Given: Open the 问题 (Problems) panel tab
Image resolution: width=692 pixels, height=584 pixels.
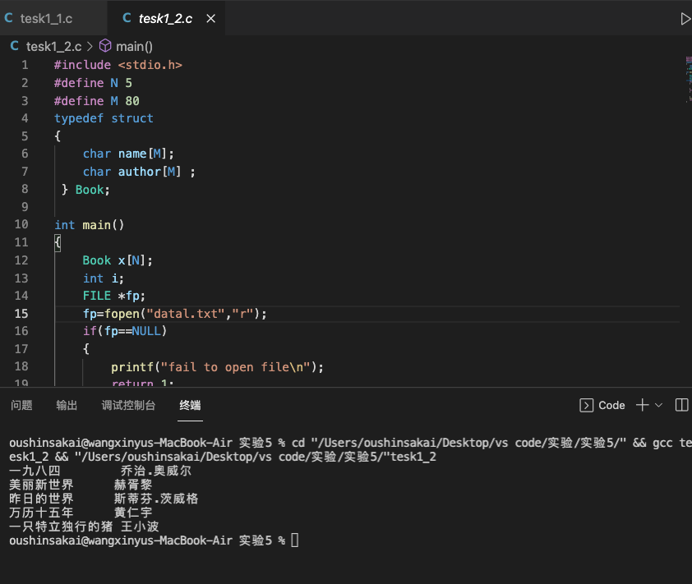Looking at the screenshot, I should point(22,405).
